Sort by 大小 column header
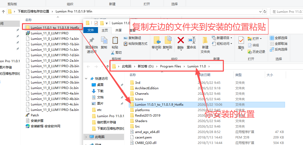The image size is (303, 145). (x=270, y=75)
